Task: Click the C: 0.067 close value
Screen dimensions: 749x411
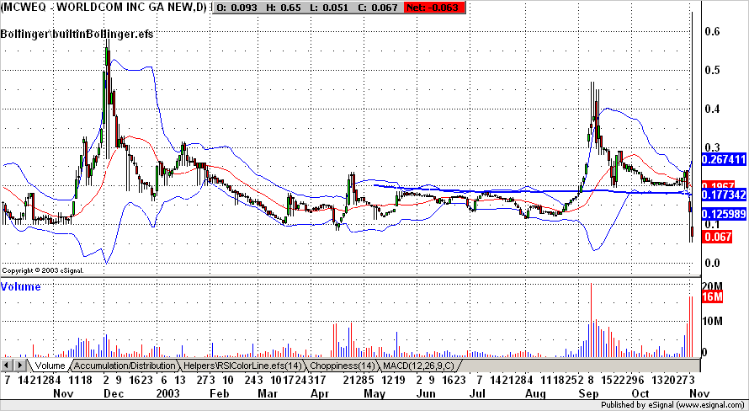Action: point(378,8)
